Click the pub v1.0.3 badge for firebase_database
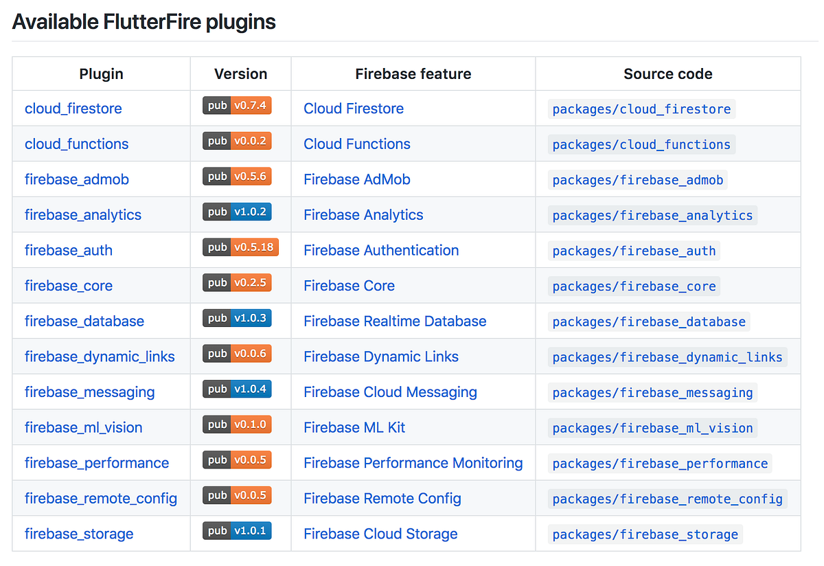 pyautogui.click(x=237, y=318)
